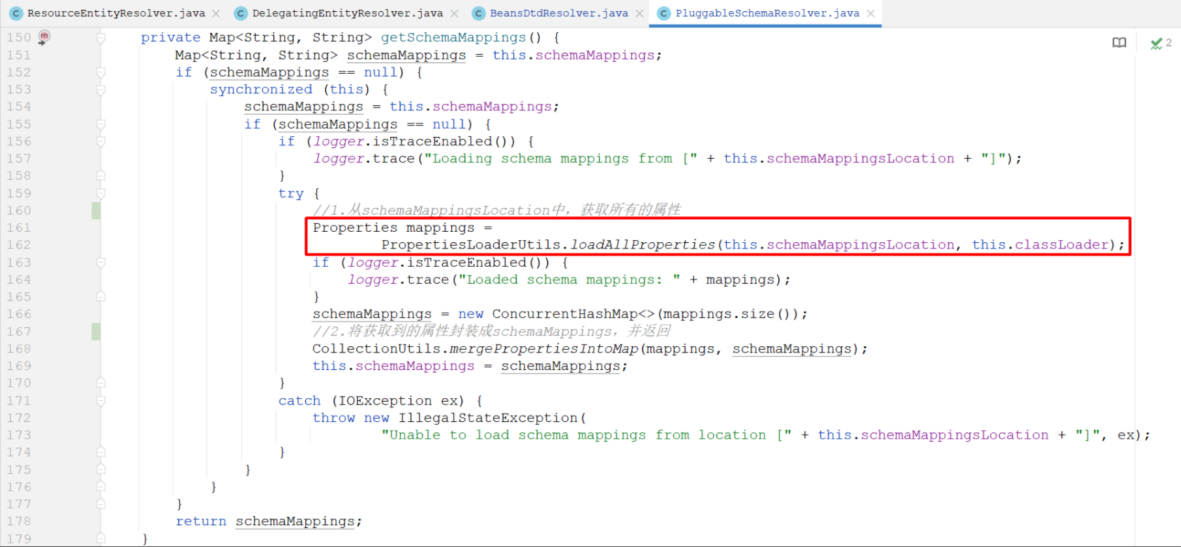Click the try keyword on line 159
Viewport: 1181px width, 547px height.
click(291, 194)
